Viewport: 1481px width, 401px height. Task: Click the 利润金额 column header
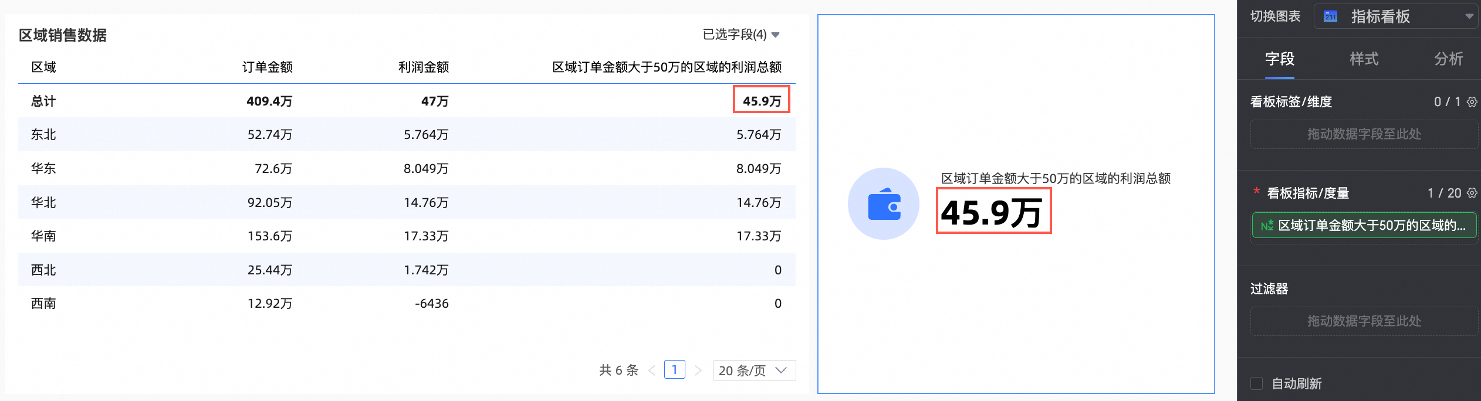(424, 67)
